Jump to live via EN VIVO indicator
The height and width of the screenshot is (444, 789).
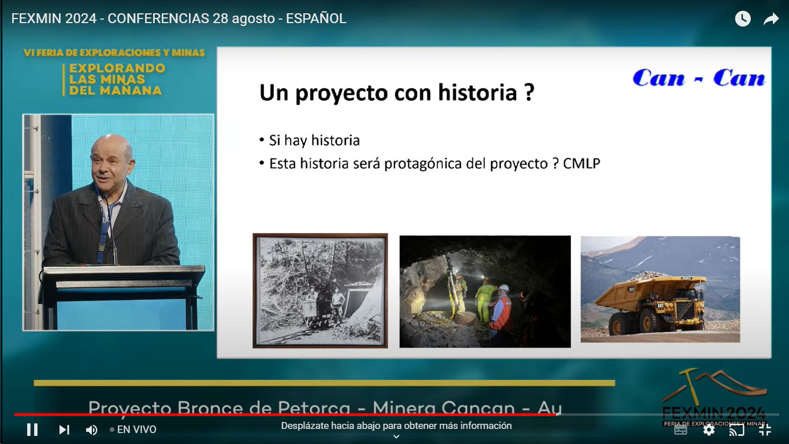coord(133,430)
